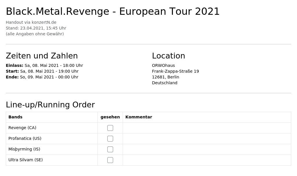The width and height of the screenshot is (297, 176).
Task: Select the comment cell for Profanatica (US)
Action: pyautogui.click(x=207, y=139)
